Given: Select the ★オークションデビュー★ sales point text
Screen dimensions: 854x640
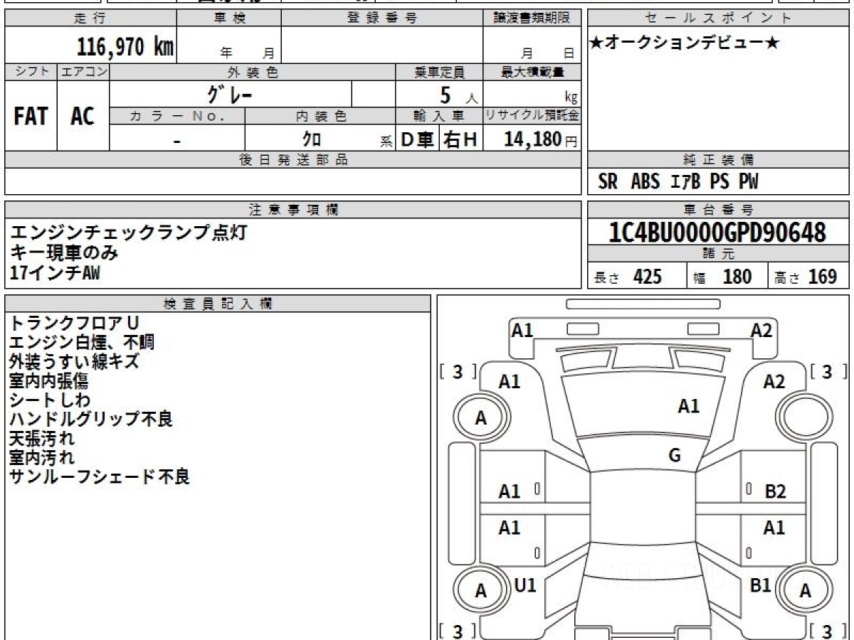Looking at the screenshot, I should click(685, 43).
